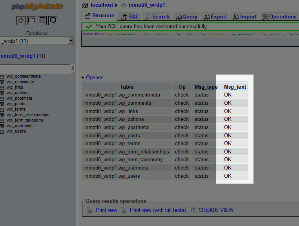
Task: Open phpMyAdmin documentation icon
Action: [x=42, y=20]
